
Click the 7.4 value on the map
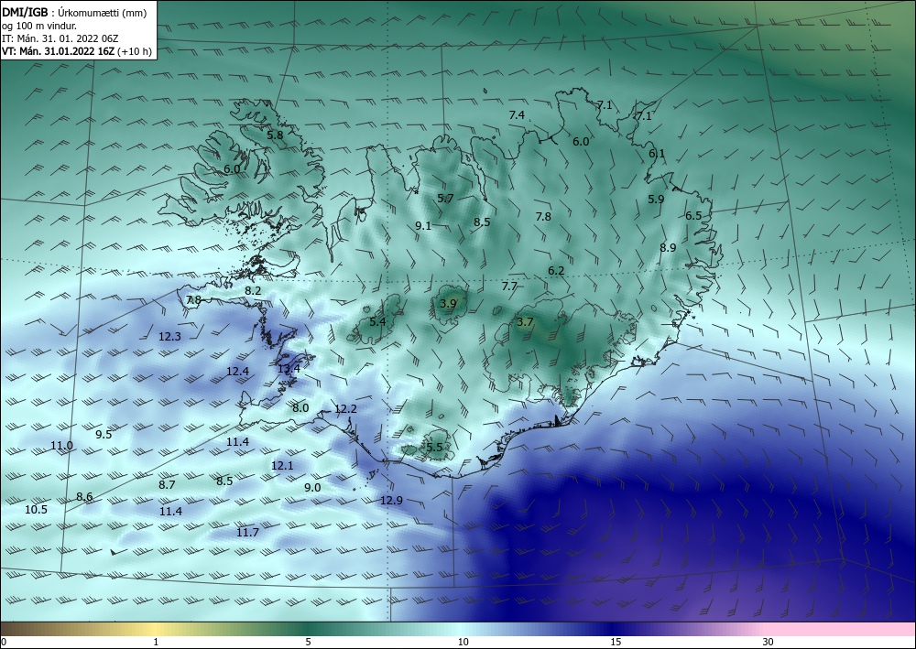[x=517, y=115]
